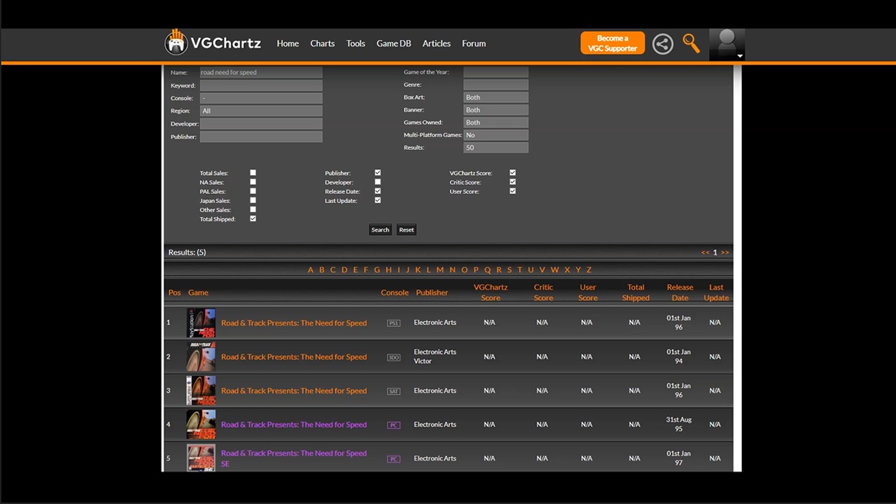Screen dimensions: 896x504
Task: Go to next results page arrow
Action: tap(724, 252)
